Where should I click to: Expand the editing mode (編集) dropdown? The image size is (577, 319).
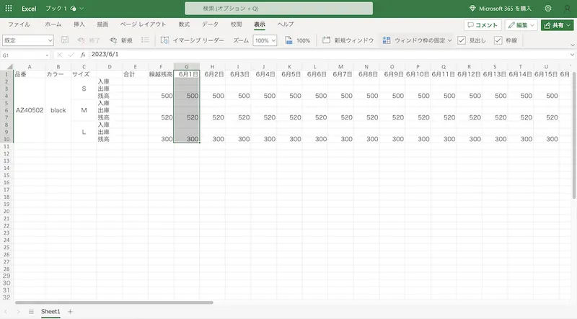[532, 25]
